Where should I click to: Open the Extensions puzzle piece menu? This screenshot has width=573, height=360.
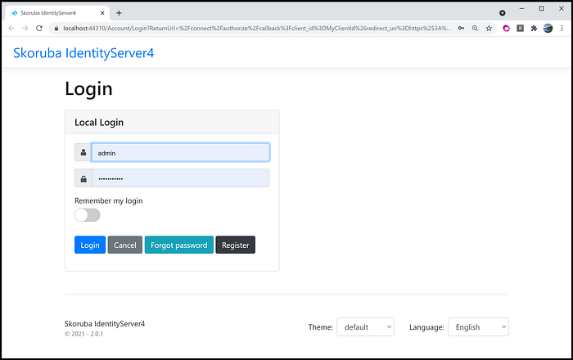click(x=534, y=28)
